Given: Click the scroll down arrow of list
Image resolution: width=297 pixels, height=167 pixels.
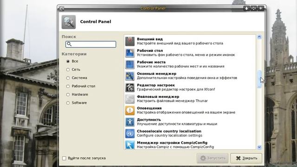Looking at the screenshot, I should 259,147.
